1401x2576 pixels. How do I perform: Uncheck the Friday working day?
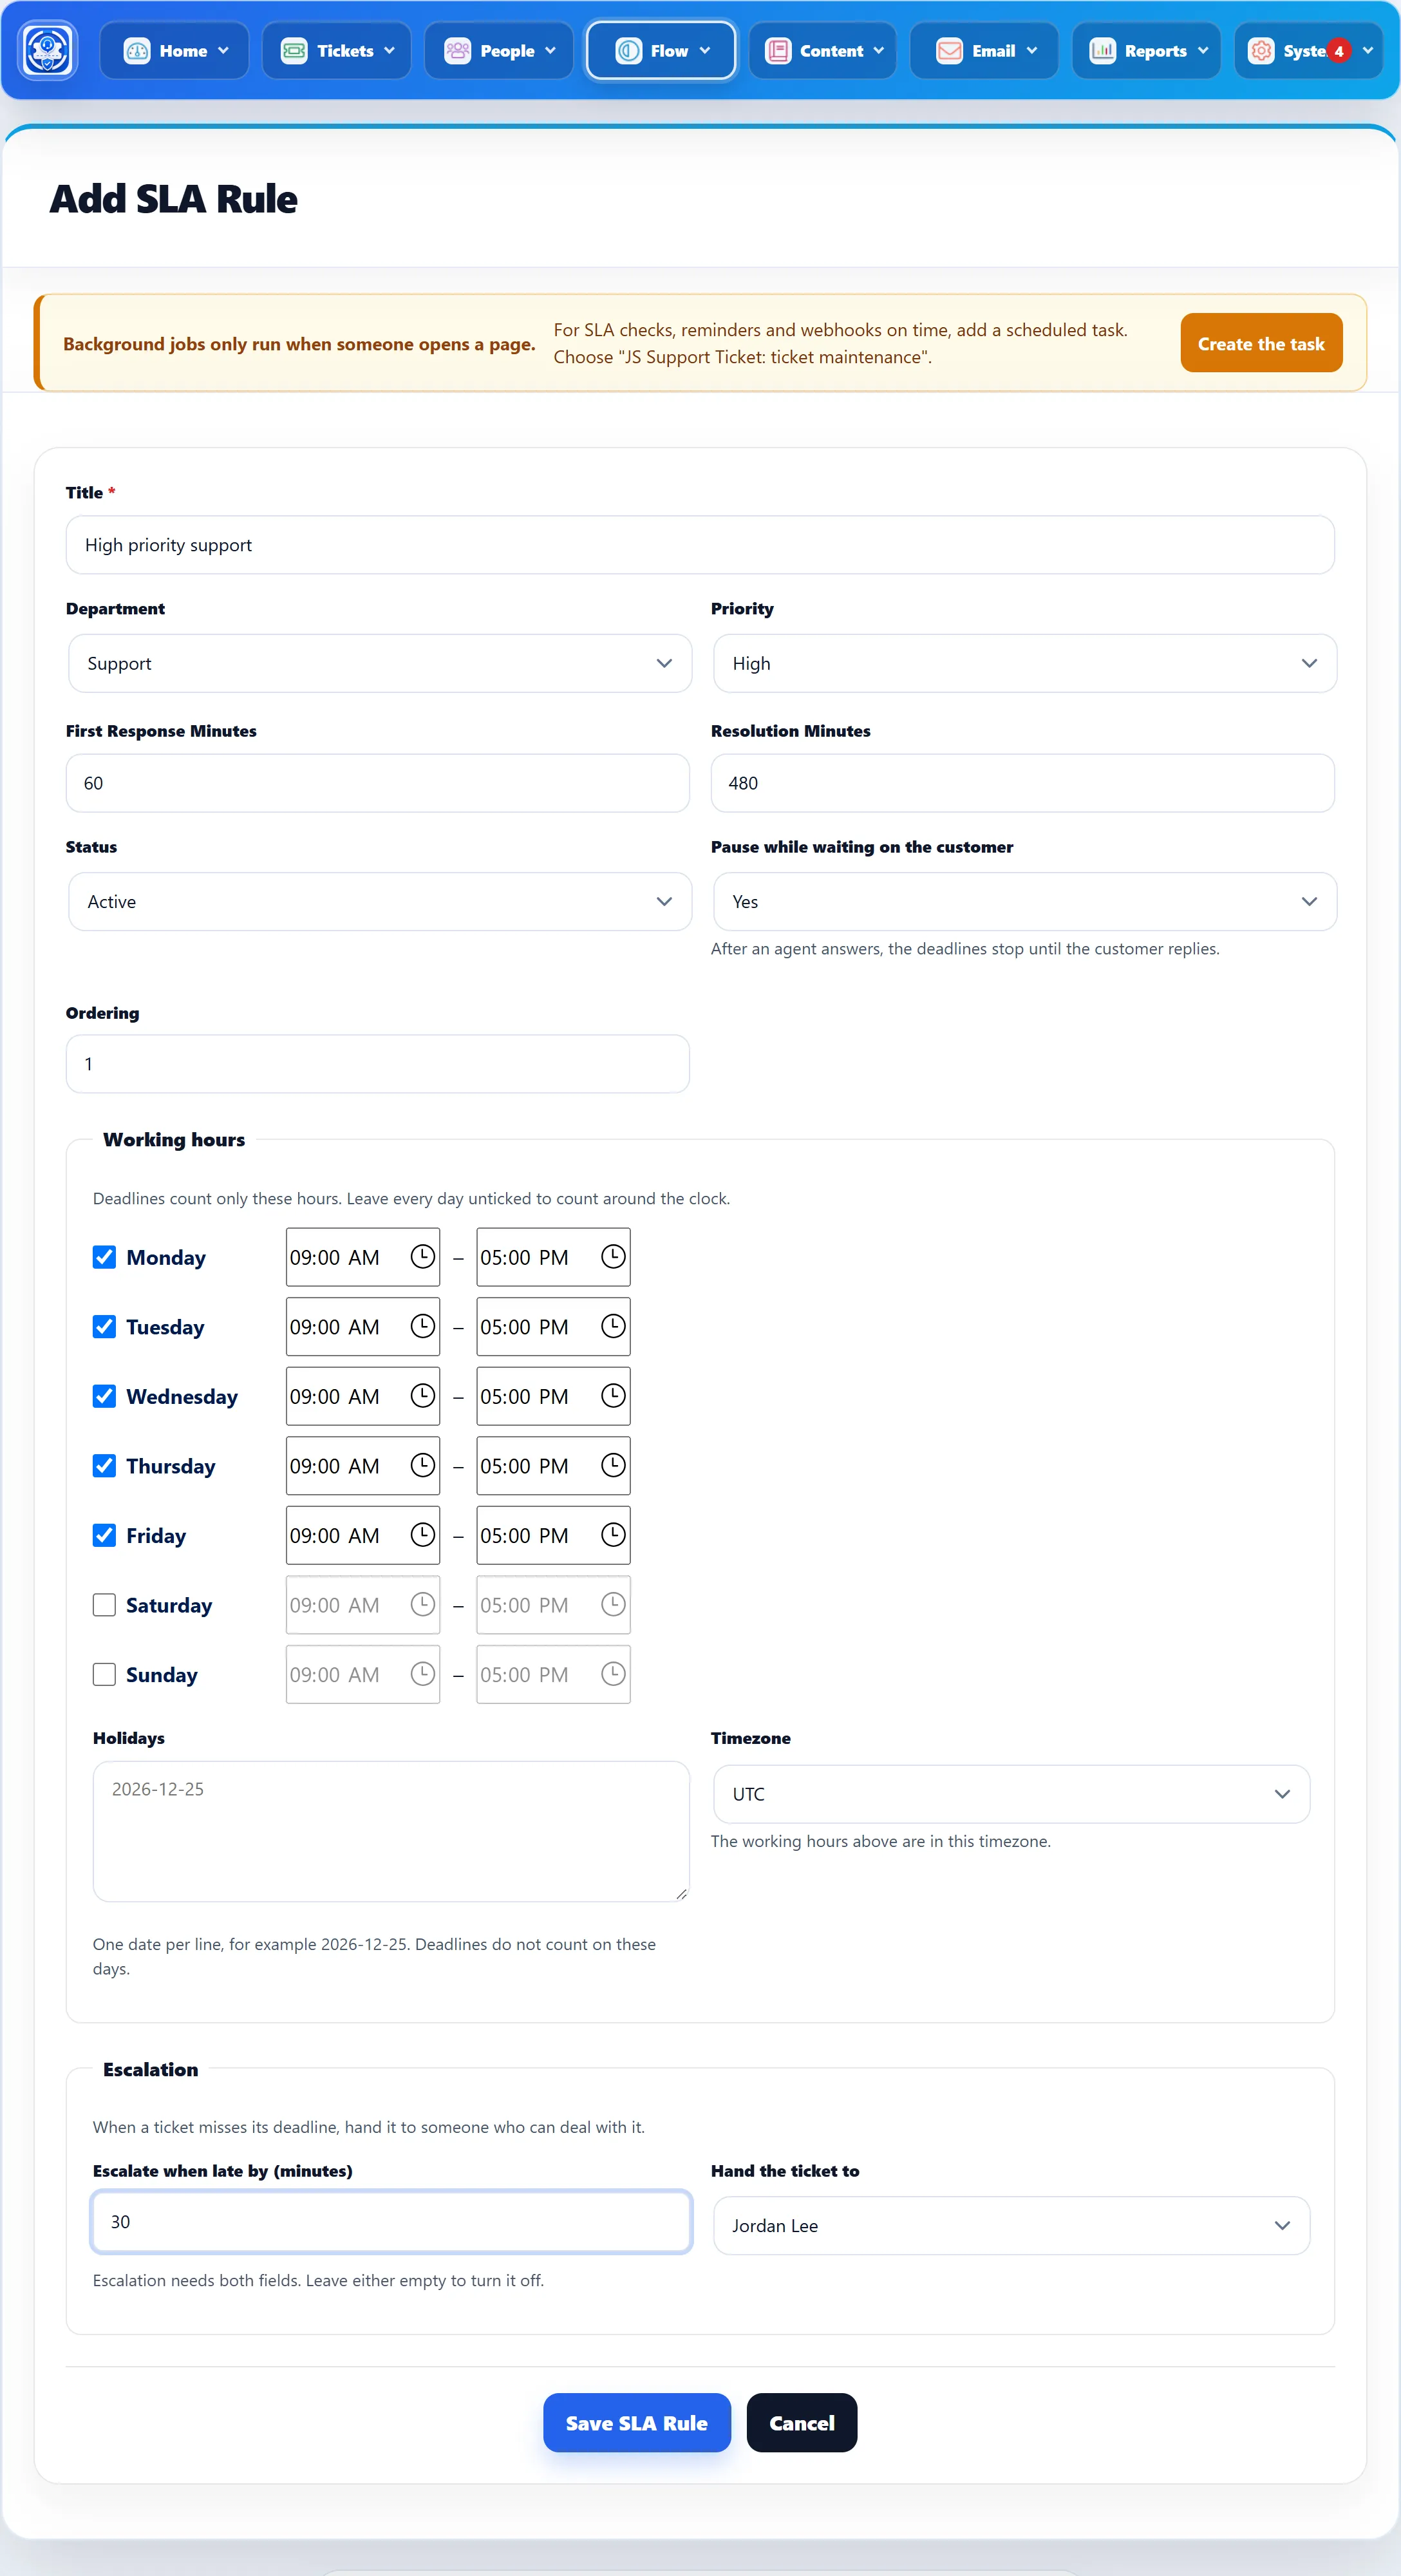104,1535
